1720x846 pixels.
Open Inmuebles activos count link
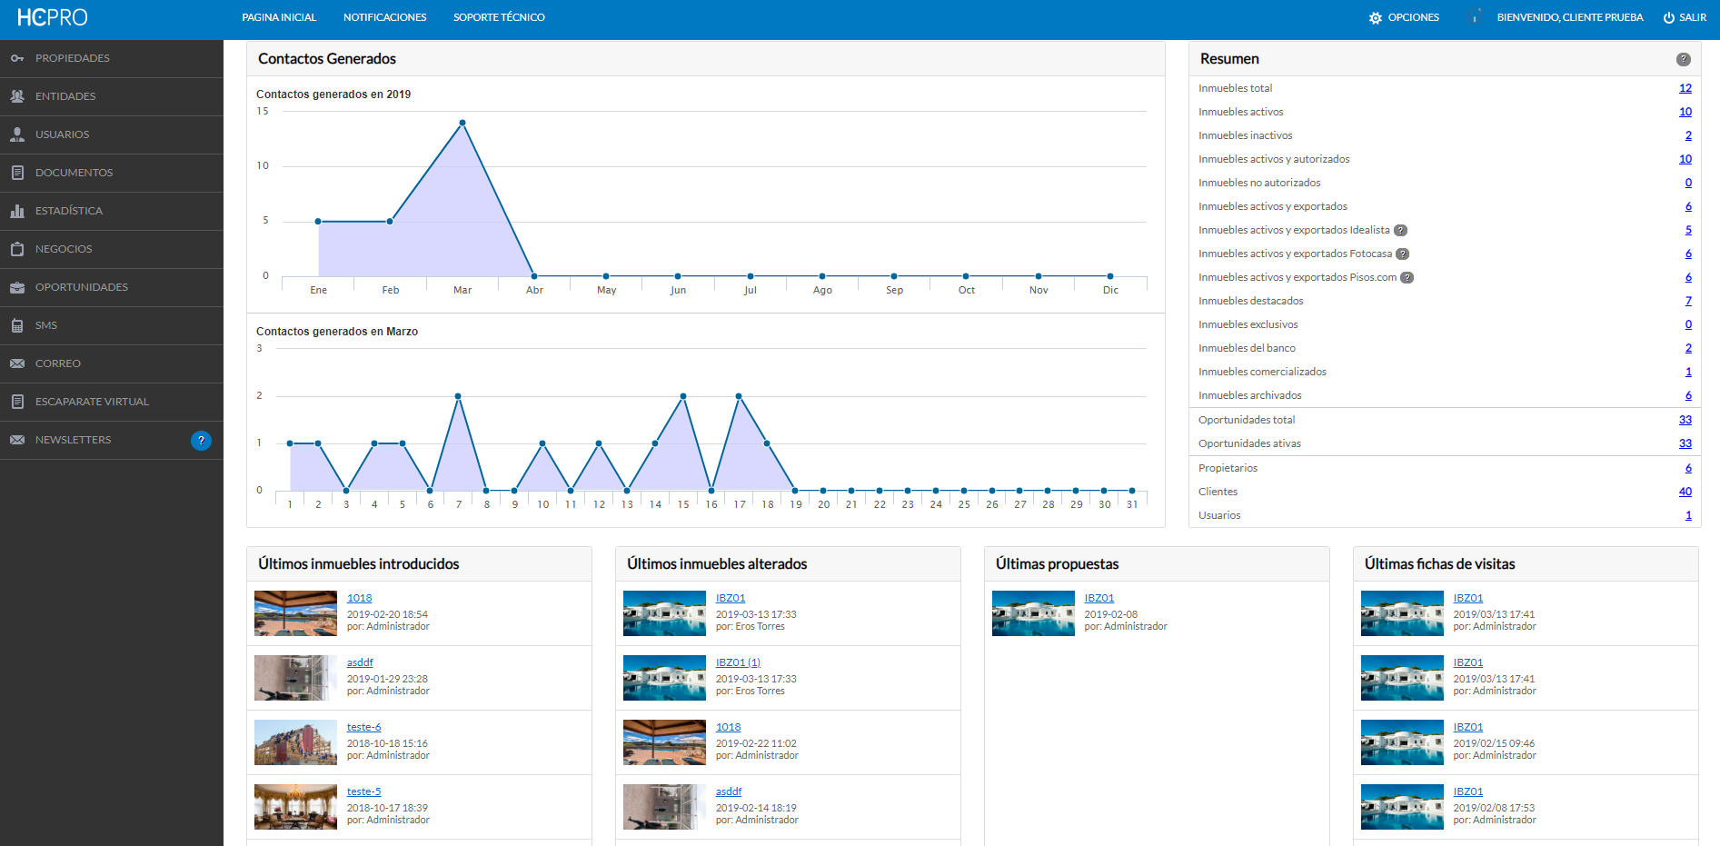click(x=1685, y=112)
